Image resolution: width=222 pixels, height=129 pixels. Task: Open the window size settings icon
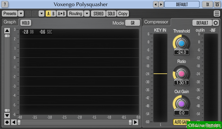(x=217, y=4)
